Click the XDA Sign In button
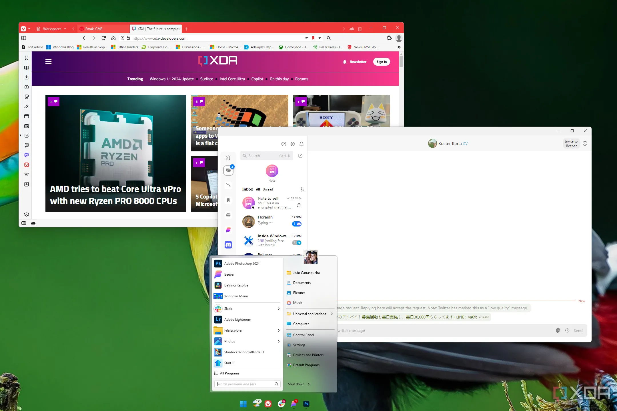Viewport: 617px width, 411px height. 381,62
